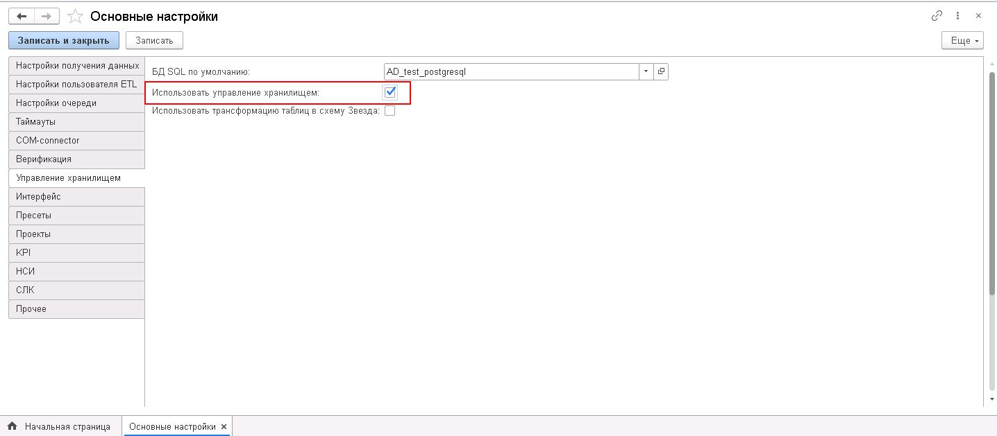Go to the Начальная страница tab
Screen dimensions: 997x436
click(x=67, y=426)
